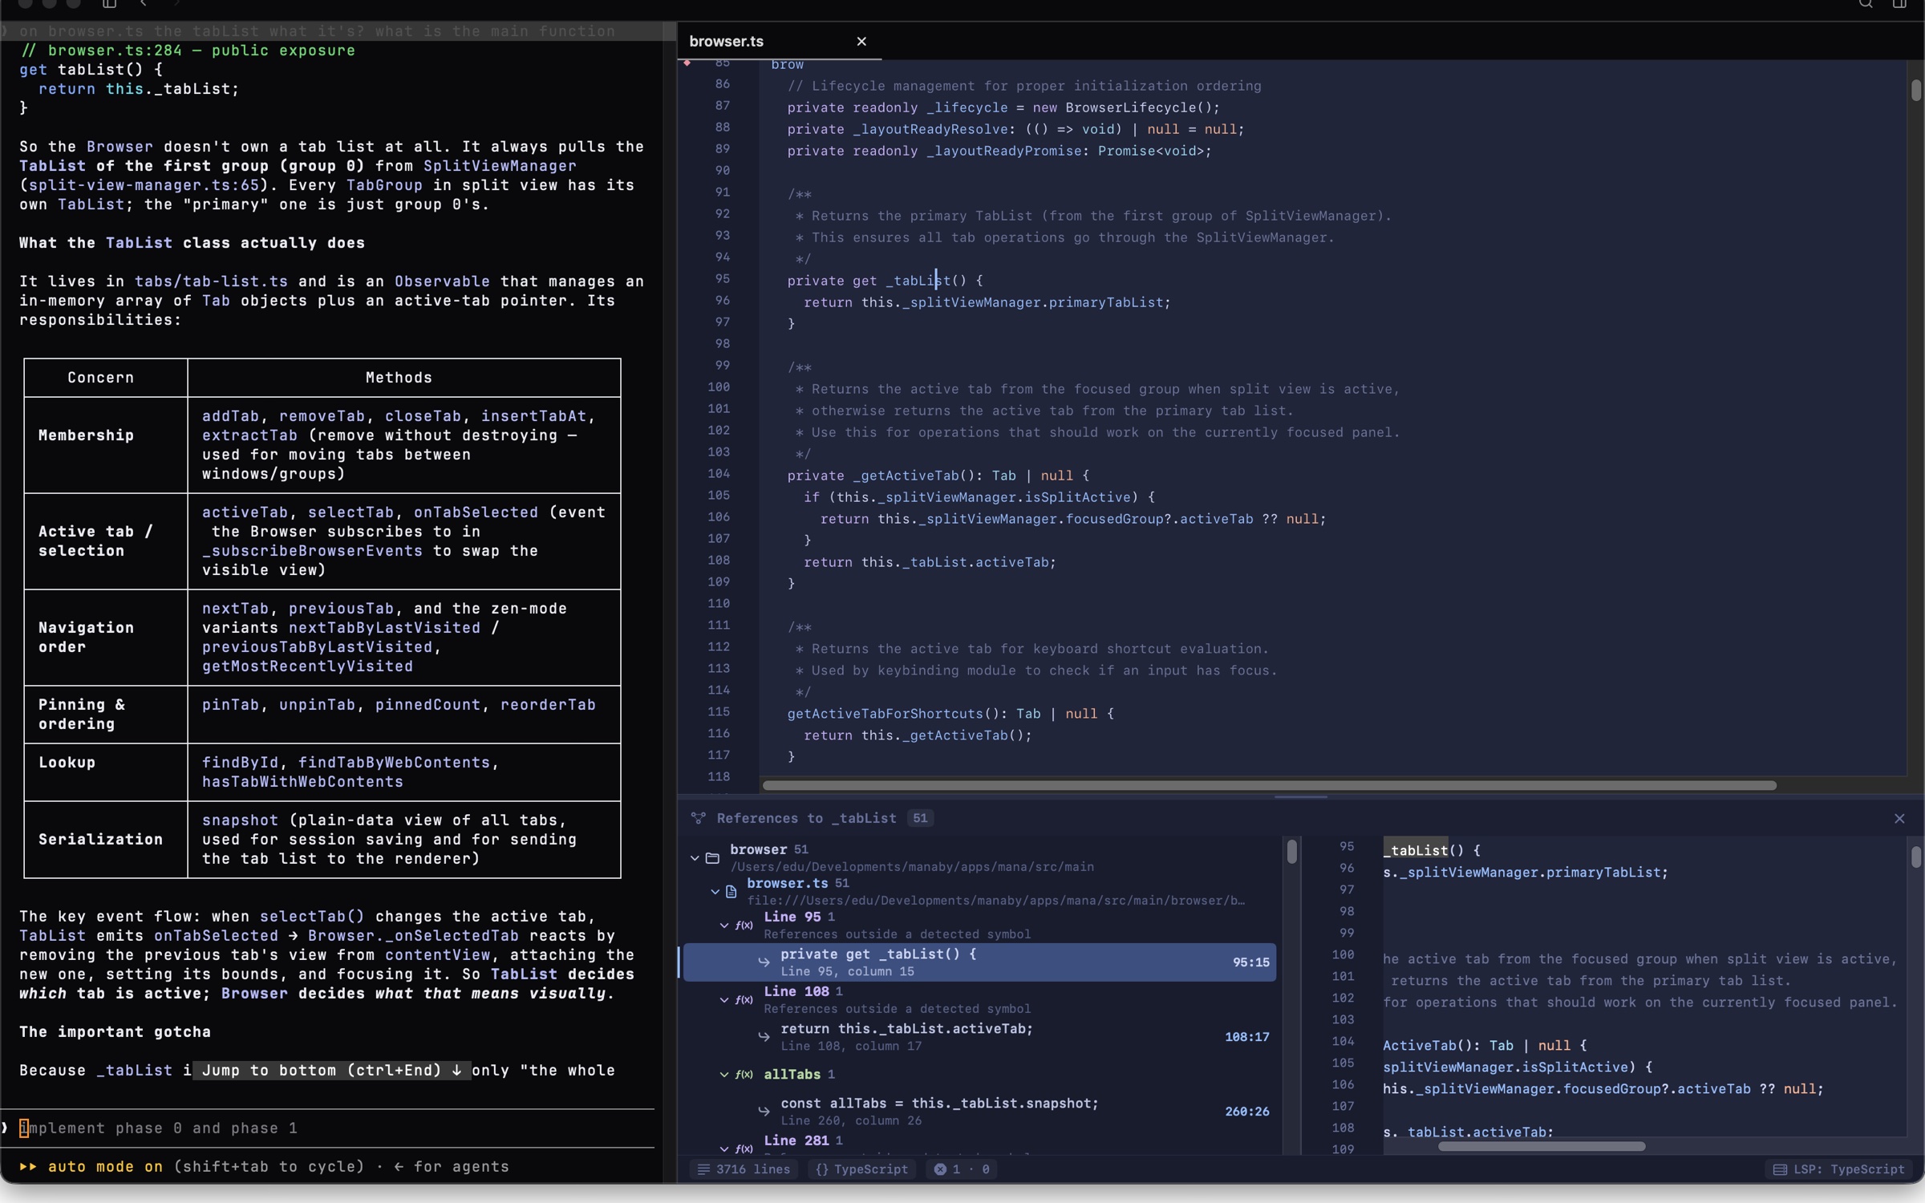The width and height of the screenshot is (1925, 1203).
Task: Collapse the Line 95 reference group
Action: [724, 926]
